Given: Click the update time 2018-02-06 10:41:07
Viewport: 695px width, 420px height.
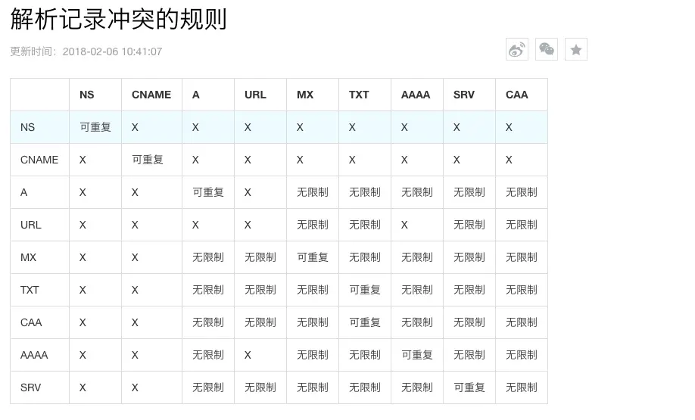Looking at the screenshot, I should pyautogui.click(x=112, y=51).
